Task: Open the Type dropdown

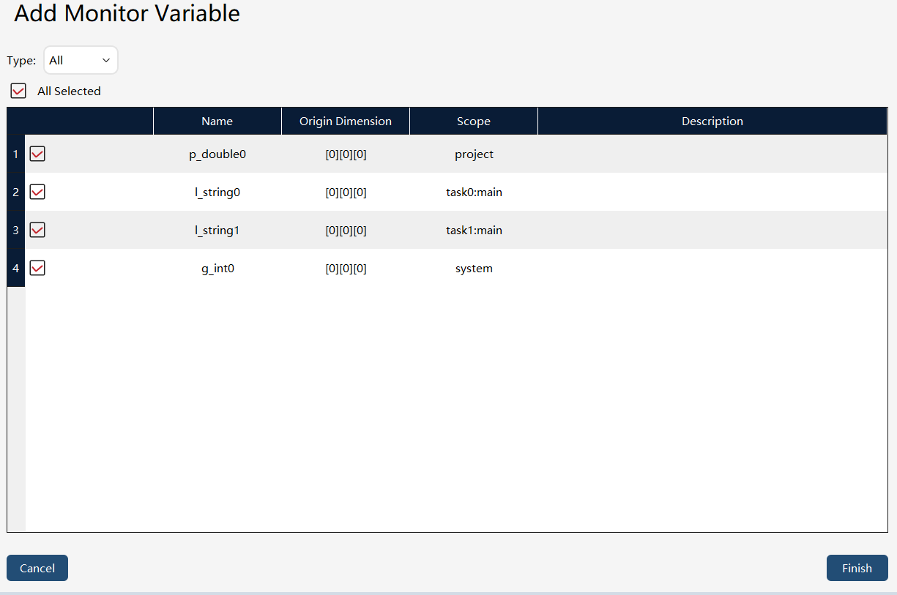Action: (x=81, y=60)
